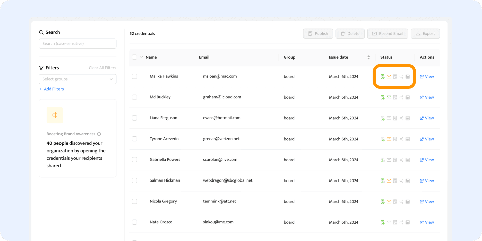Expand the bulk selection chevron beside Name
482x241 pixels.
pos(141,57)
